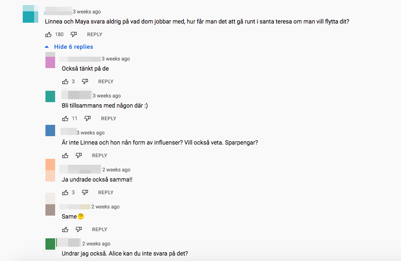Reply to the 'Same' emoji comment

click(x=99, y=229)
